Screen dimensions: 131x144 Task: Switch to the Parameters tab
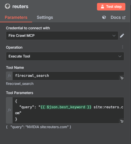click(16, 17)
